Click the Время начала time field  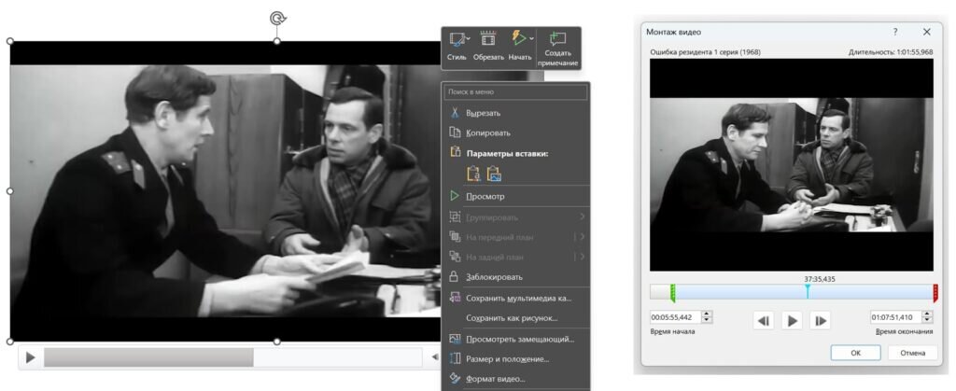coord(676,316)
